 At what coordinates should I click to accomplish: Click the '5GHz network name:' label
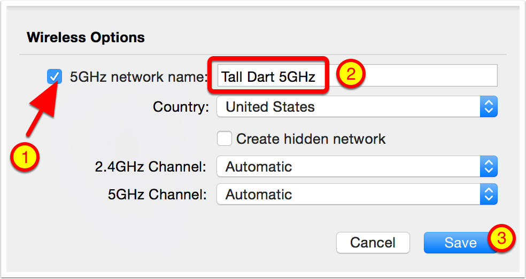pyautogui.click(x=138, y=77)
